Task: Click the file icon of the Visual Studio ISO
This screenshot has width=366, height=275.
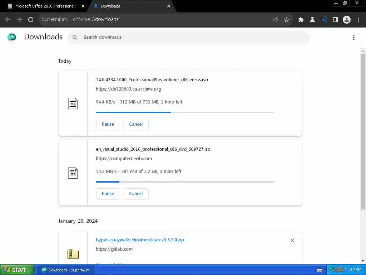Action: 73,173
